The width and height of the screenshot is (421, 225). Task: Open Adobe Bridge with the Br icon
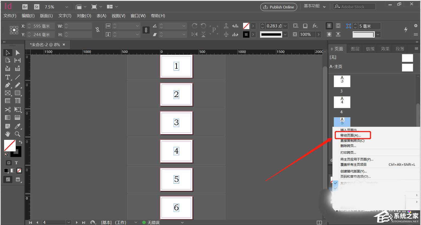click(x=25, y=6)
